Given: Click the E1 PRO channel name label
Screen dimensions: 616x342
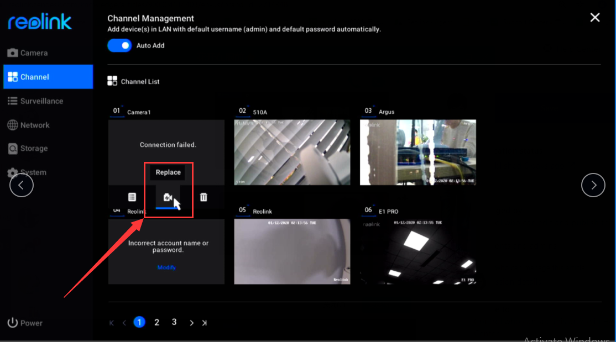Looking at the screenshot, I should pos(388,211).
